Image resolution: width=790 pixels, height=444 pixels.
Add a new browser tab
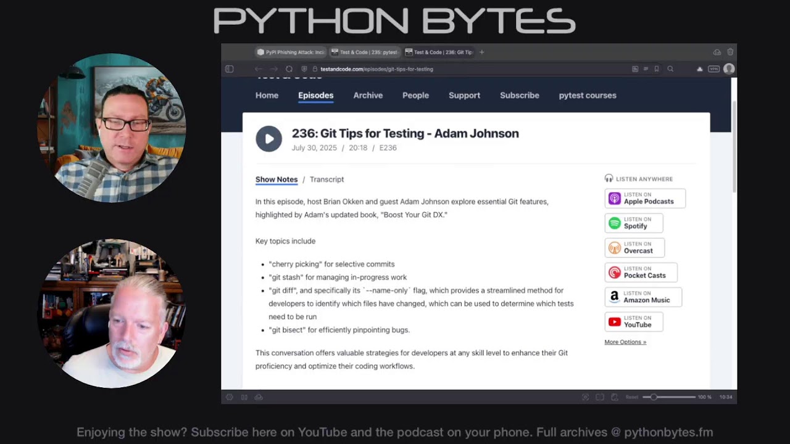(x=482, y=52)
